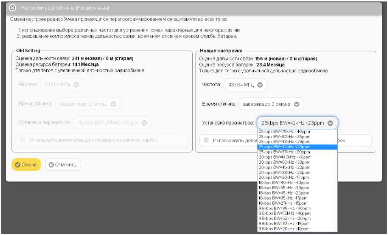Choose 20kbps BW=30kHz <17ppm from list

(297, 177)
